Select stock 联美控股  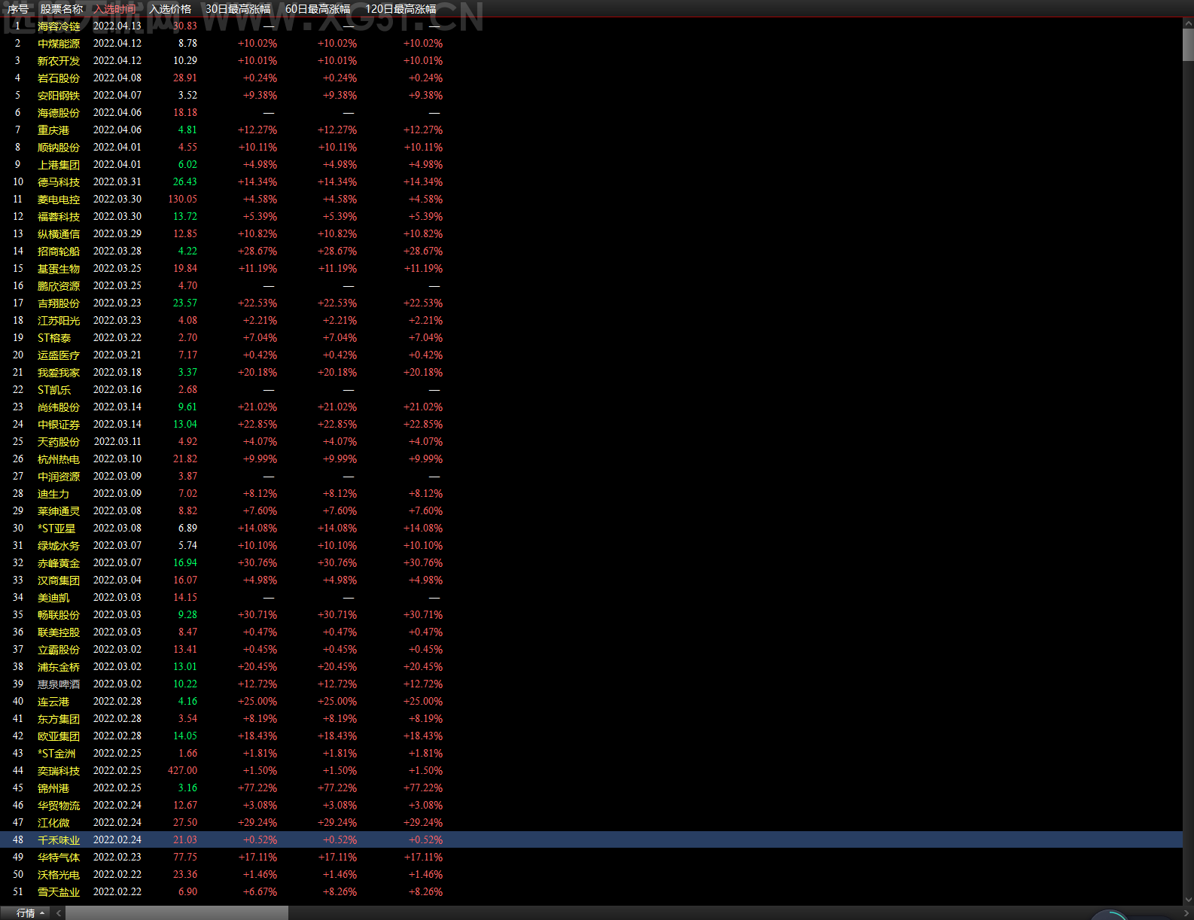[x=59, y=632]
